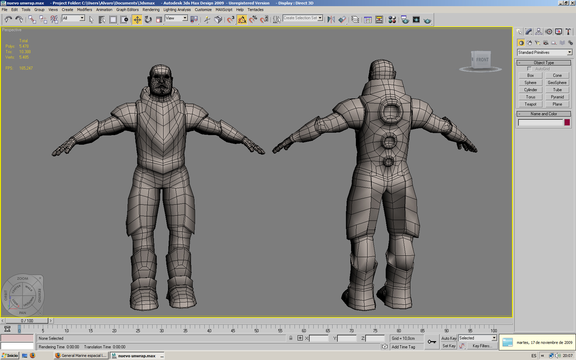Click the GeoSphere primitive button
The image size is (576, 360).
point(557,83)
